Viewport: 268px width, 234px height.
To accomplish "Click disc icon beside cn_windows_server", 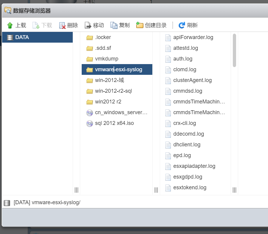I will point(89,113).
